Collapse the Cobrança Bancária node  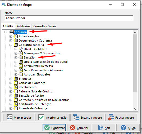point(11,45)
